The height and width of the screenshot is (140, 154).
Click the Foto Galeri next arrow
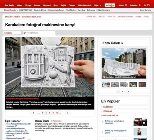point(128,91)
